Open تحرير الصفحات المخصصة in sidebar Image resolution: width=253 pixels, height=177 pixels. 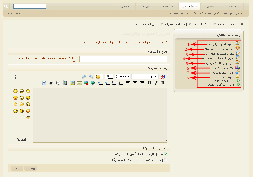(x=218, y=58)
